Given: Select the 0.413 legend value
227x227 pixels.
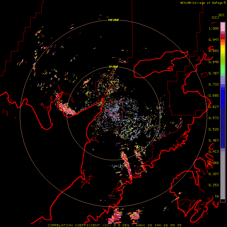Looking at the screenshot, I should [214, 152].
